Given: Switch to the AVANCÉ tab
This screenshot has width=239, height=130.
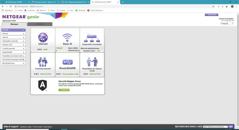Looking at the screenshot, I should tap(40, 24).
